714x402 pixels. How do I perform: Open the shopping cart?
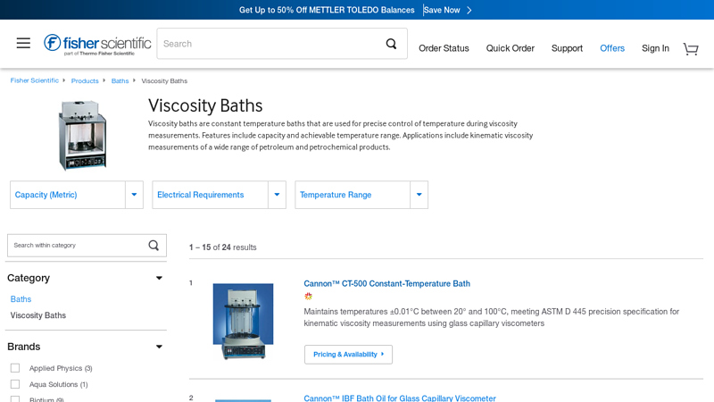691,48
